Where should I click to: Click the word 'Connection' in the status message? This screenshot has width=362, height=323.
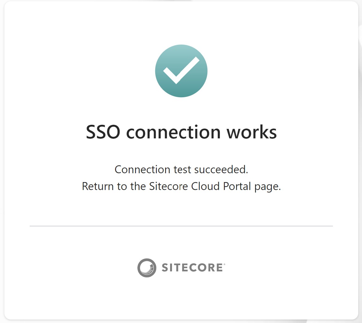[143, 169]
